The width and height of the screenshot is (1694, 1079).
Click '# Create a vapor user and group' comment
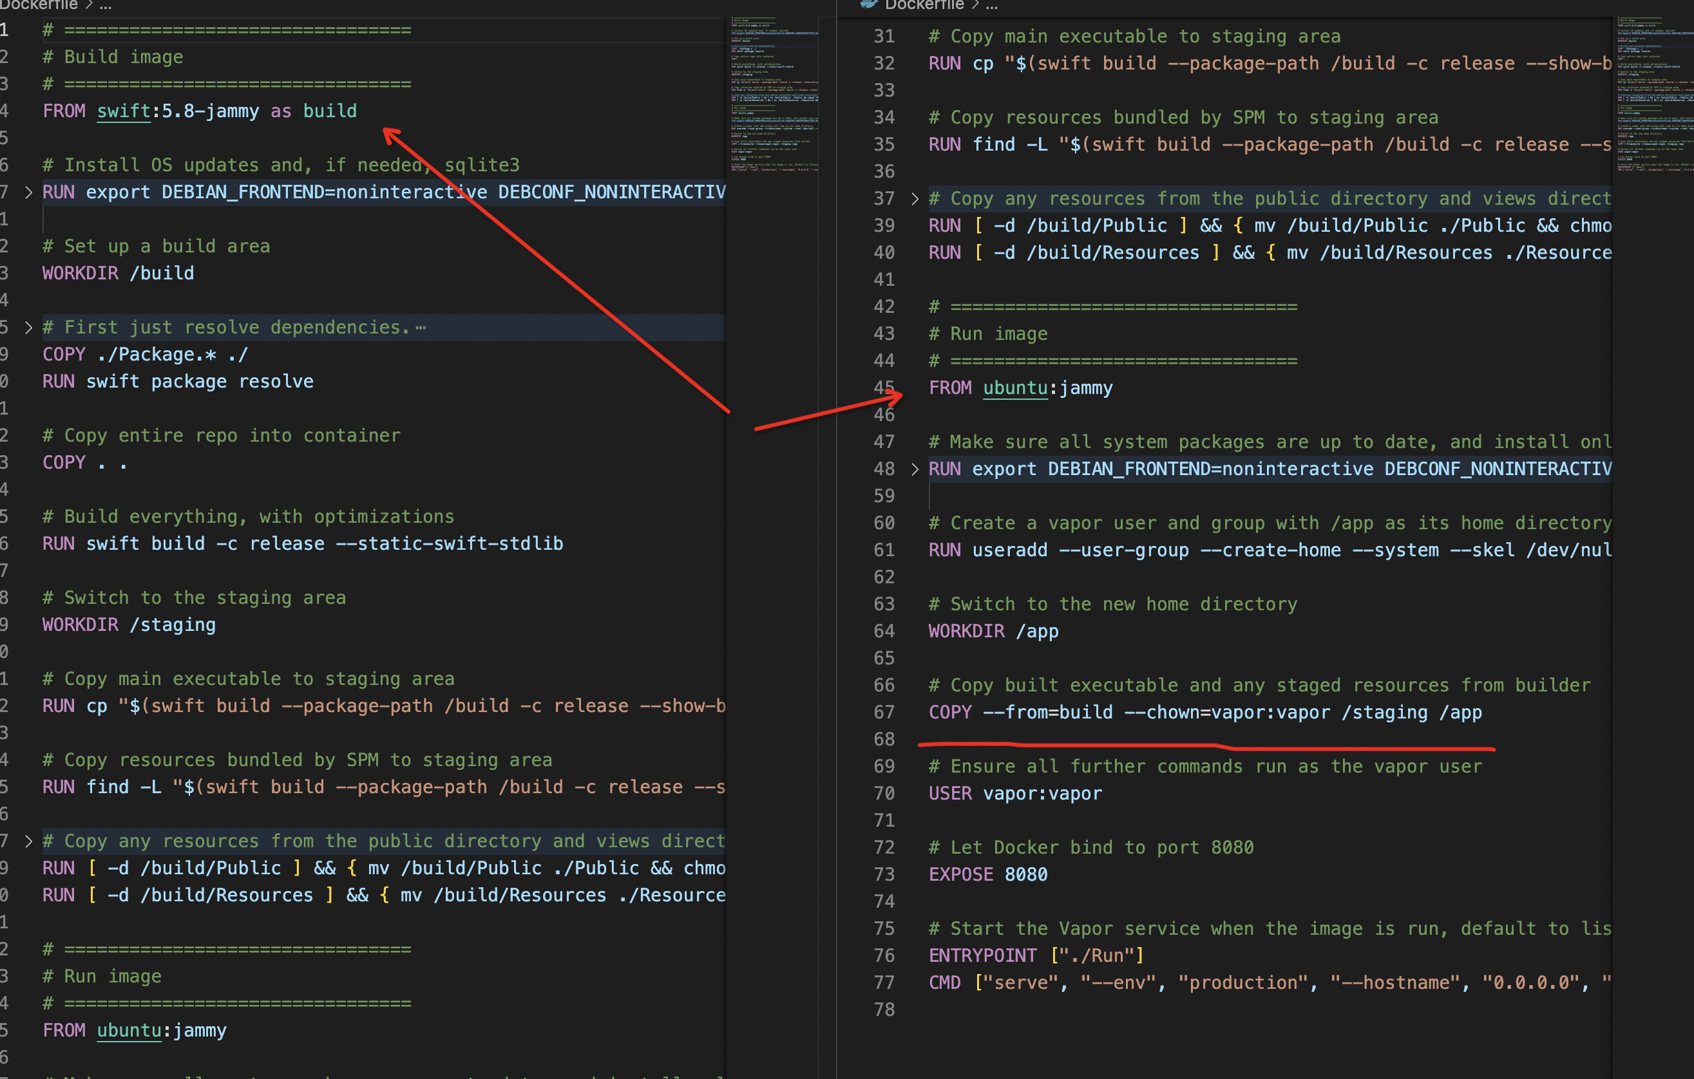point(1270,523)
